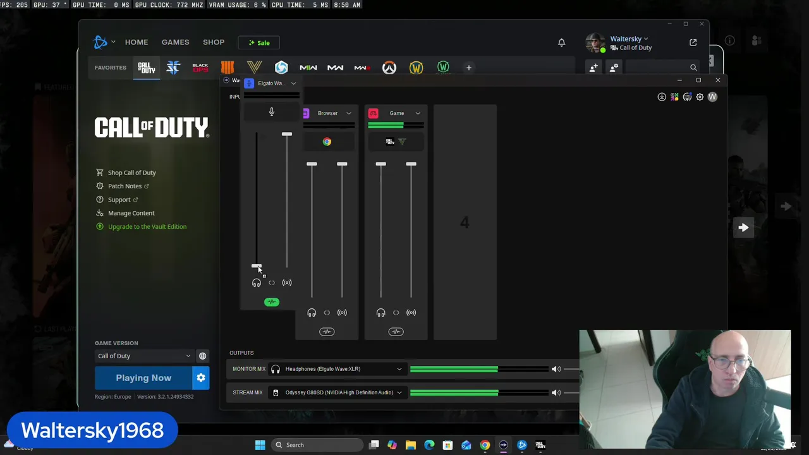Toggle Game channel headphone mute
Image resolution: width=809 pixels, height=455 pixels.
pyautogui.click(x=380, y=313)
